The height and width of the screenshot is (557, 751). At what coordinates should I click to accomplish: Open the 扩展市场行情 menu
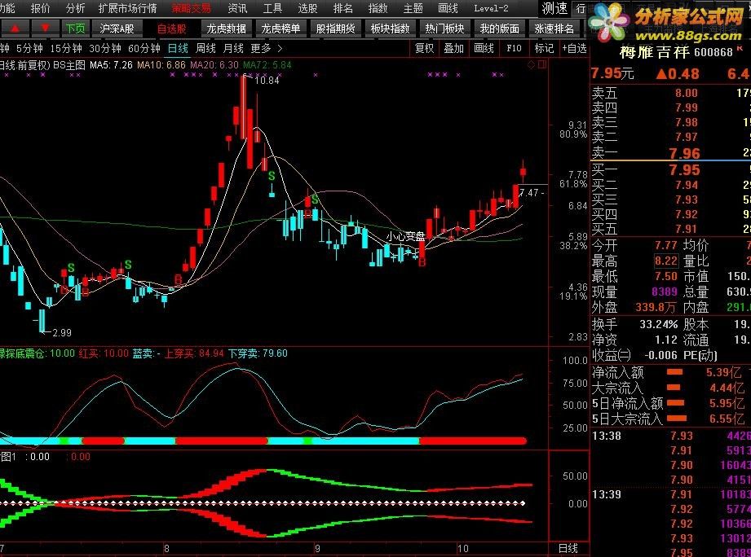[128, 8]
